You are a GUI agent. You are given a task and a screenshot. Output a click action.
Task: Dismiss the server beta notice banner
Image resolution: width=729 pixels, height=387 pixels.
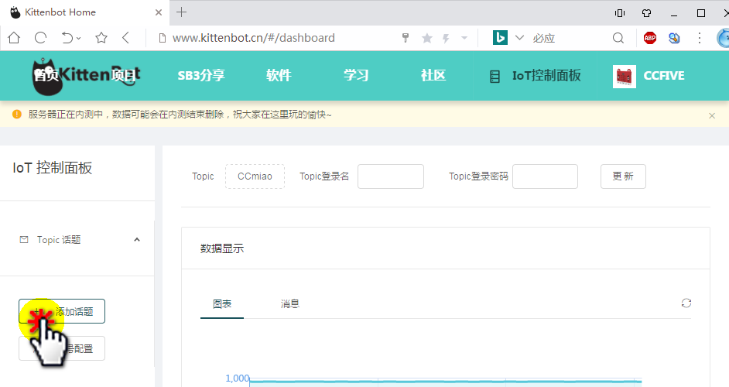click(712, 116)
